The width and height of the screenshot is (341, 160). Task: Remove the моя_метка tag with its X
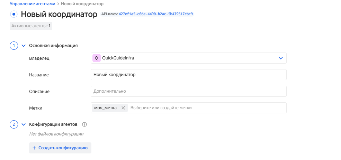tap(123, 108)
